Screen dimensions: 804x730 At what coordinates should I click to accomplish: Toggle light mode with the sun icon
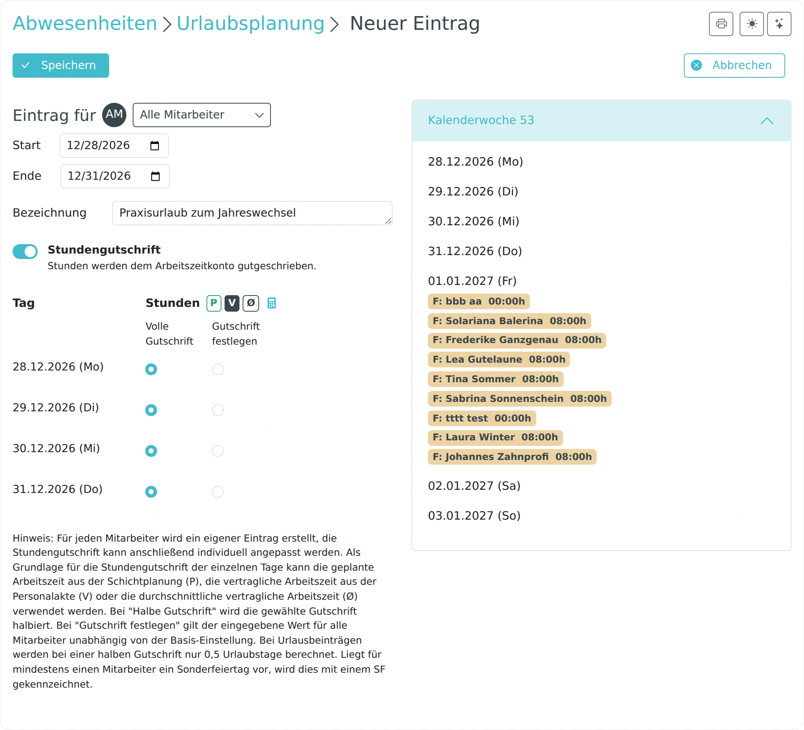pos(751,24)
